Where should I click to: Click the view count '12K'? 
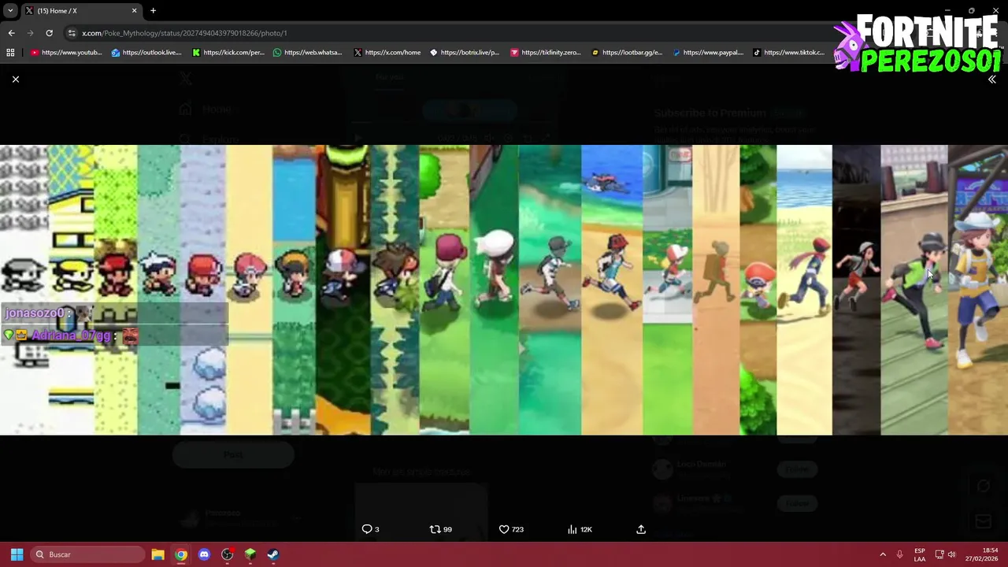coord(586,530)
